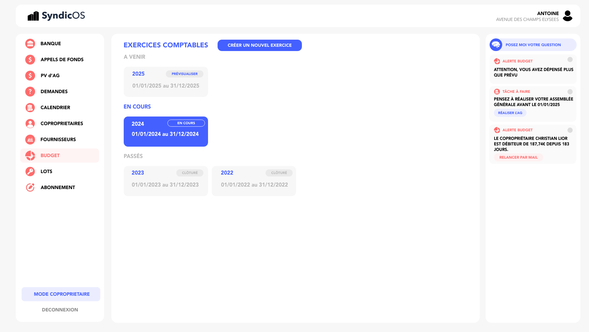This screenshot has height=332, width=589.
Task: Click the Appels de Fonds dollar icon
Action: (30, 60)
